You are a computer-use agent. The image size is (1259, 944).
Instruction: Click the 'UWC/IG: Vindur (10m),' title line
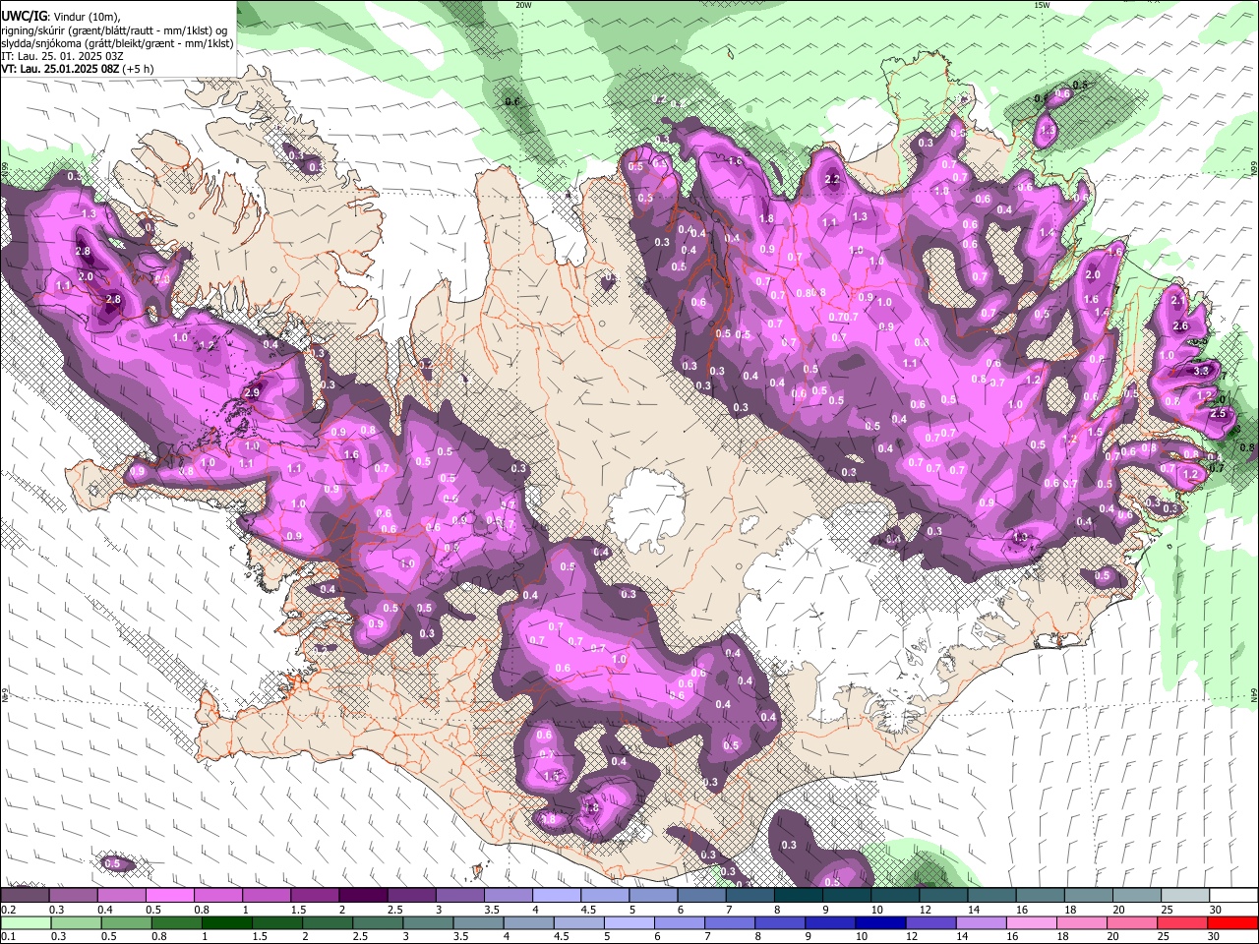coord(61,16)
